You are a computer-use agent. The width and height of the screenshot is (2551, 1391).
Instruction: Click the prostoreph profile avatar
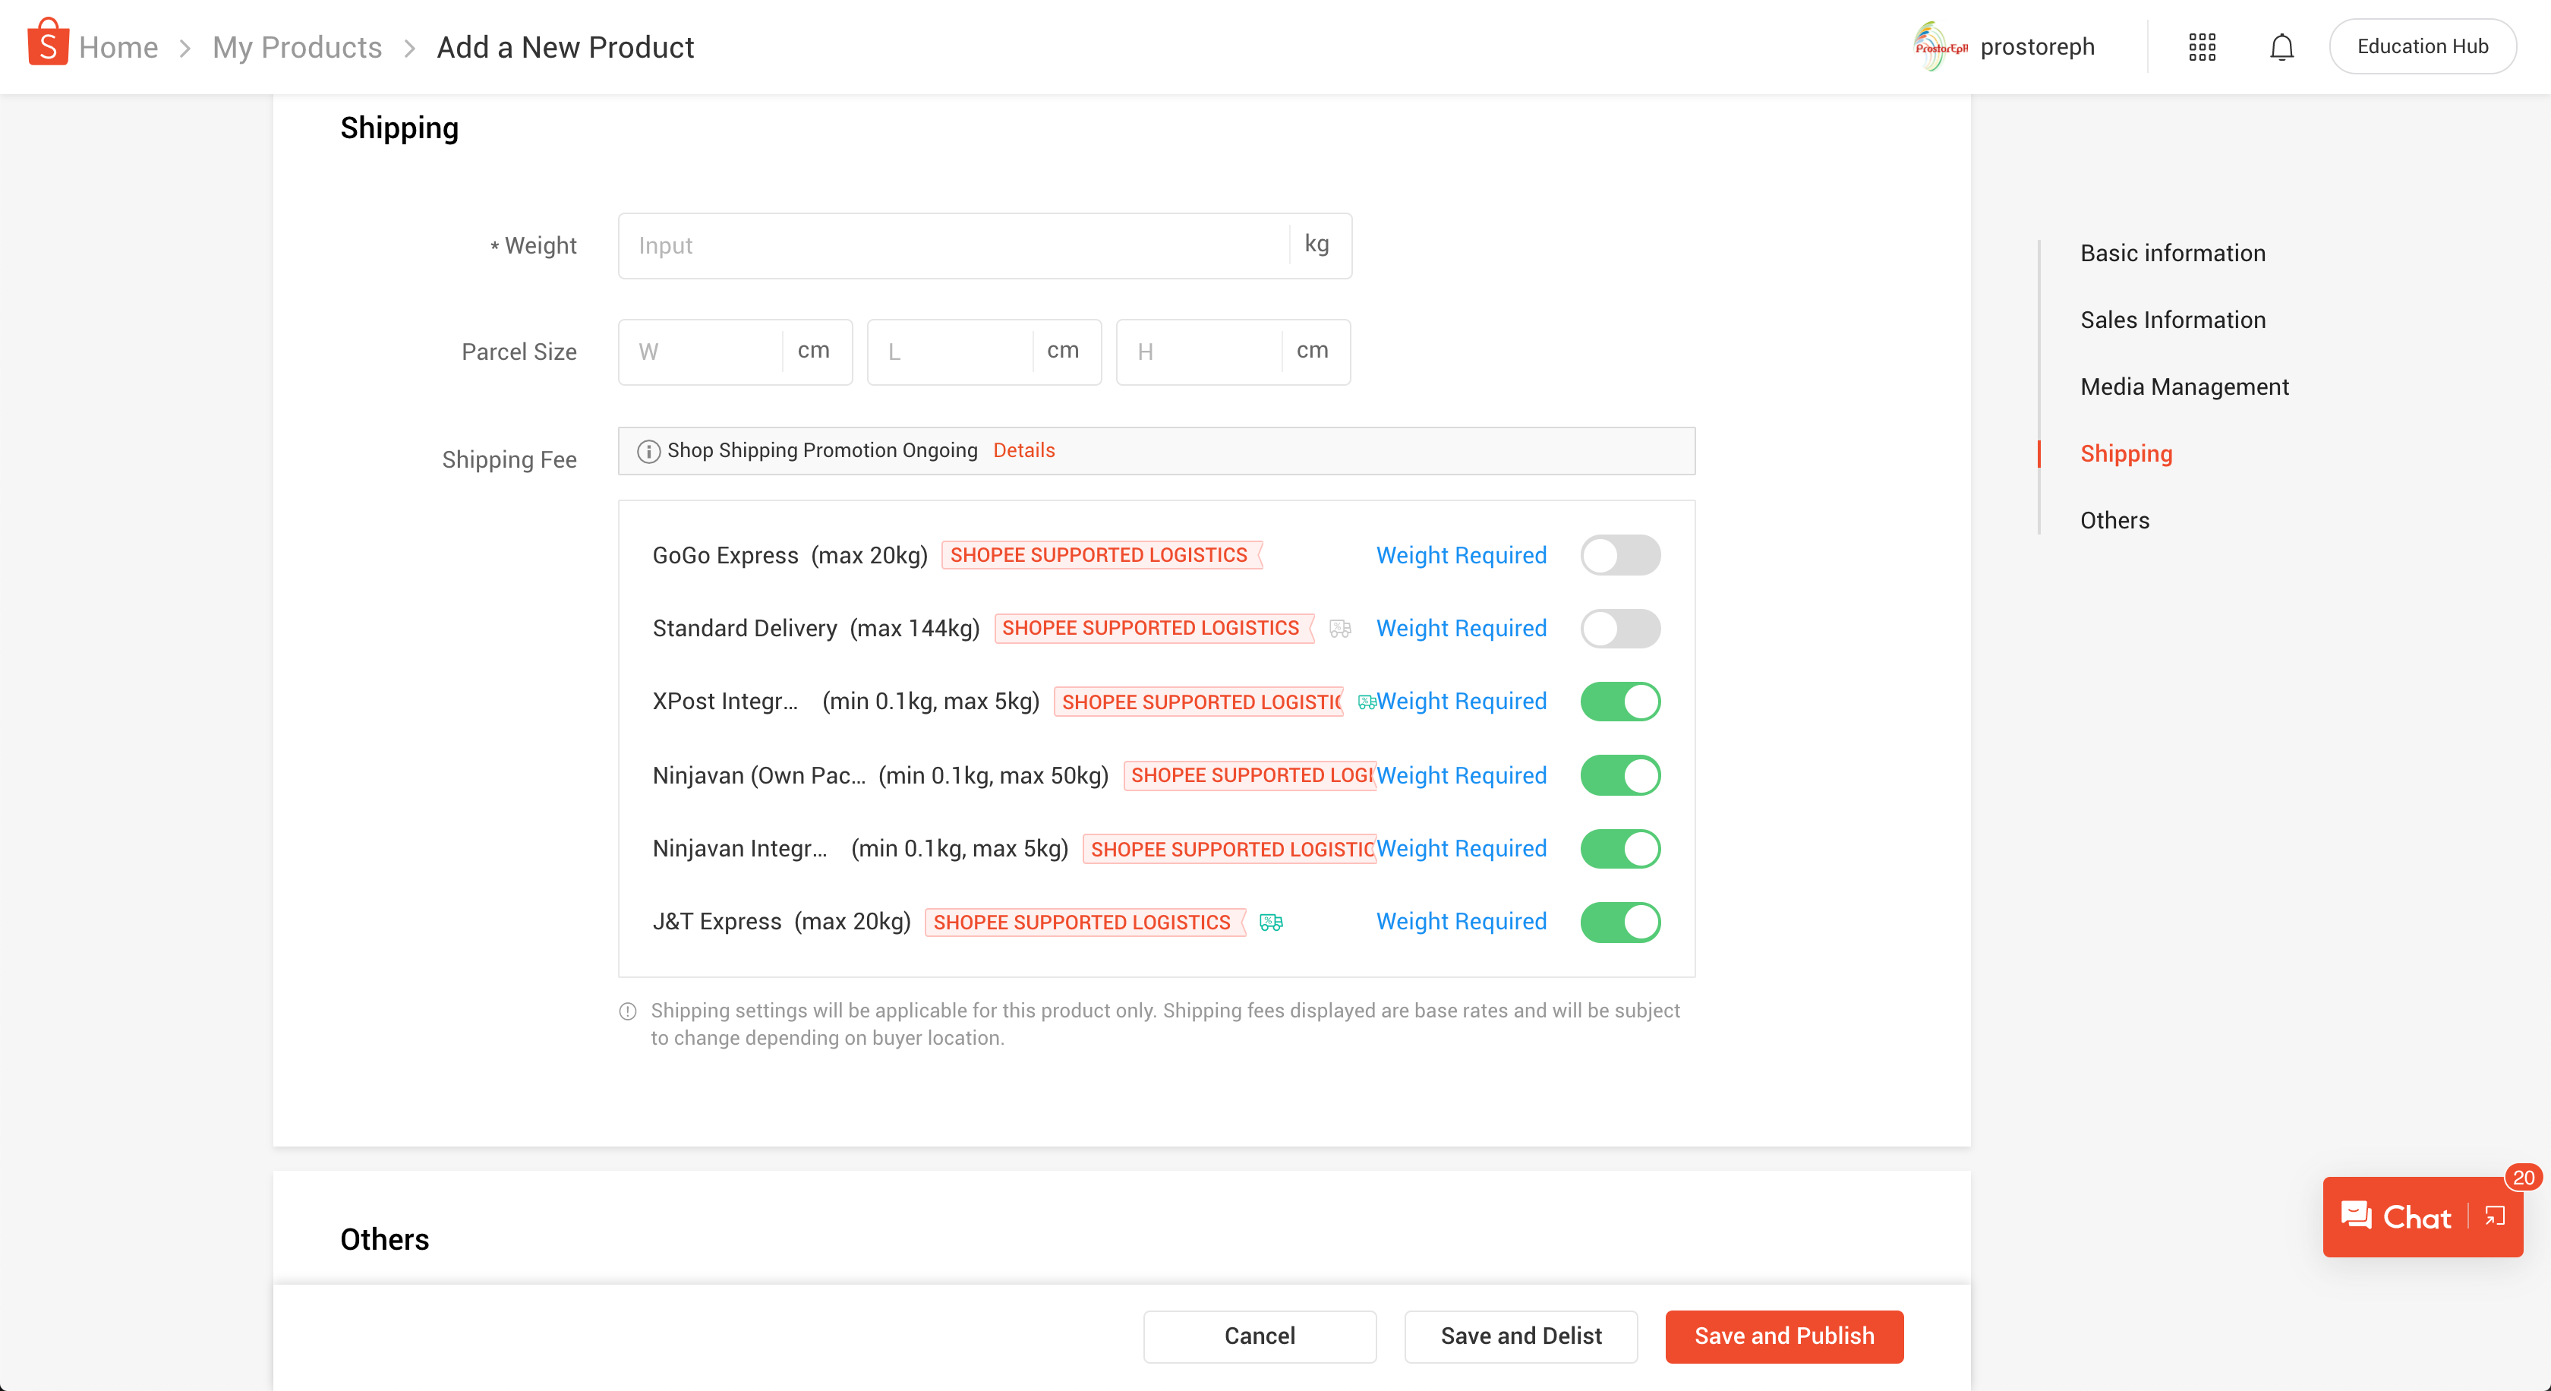(x=1940, y=46)
